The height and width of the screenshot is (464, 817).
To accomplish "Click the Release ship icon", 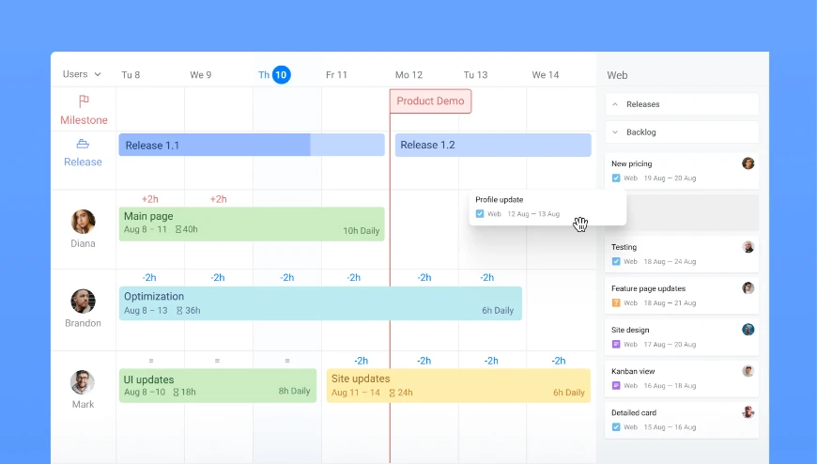I will point(83,144).
